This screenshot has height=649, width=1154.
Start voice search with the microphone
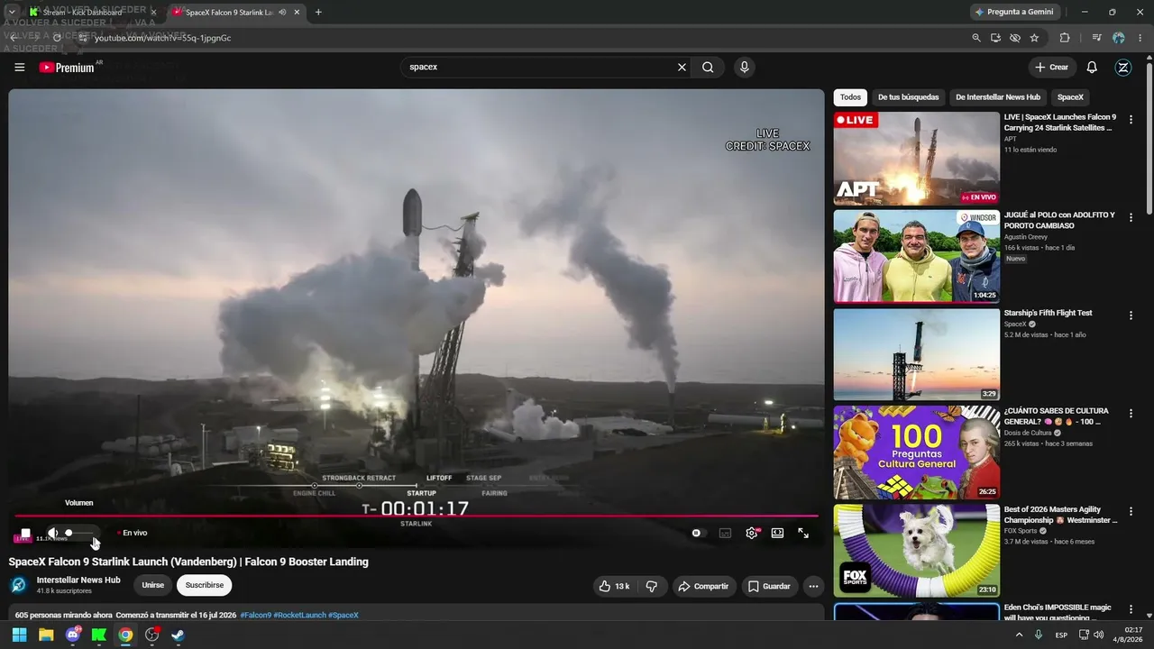pyautogui.click(x=744, y=67)
